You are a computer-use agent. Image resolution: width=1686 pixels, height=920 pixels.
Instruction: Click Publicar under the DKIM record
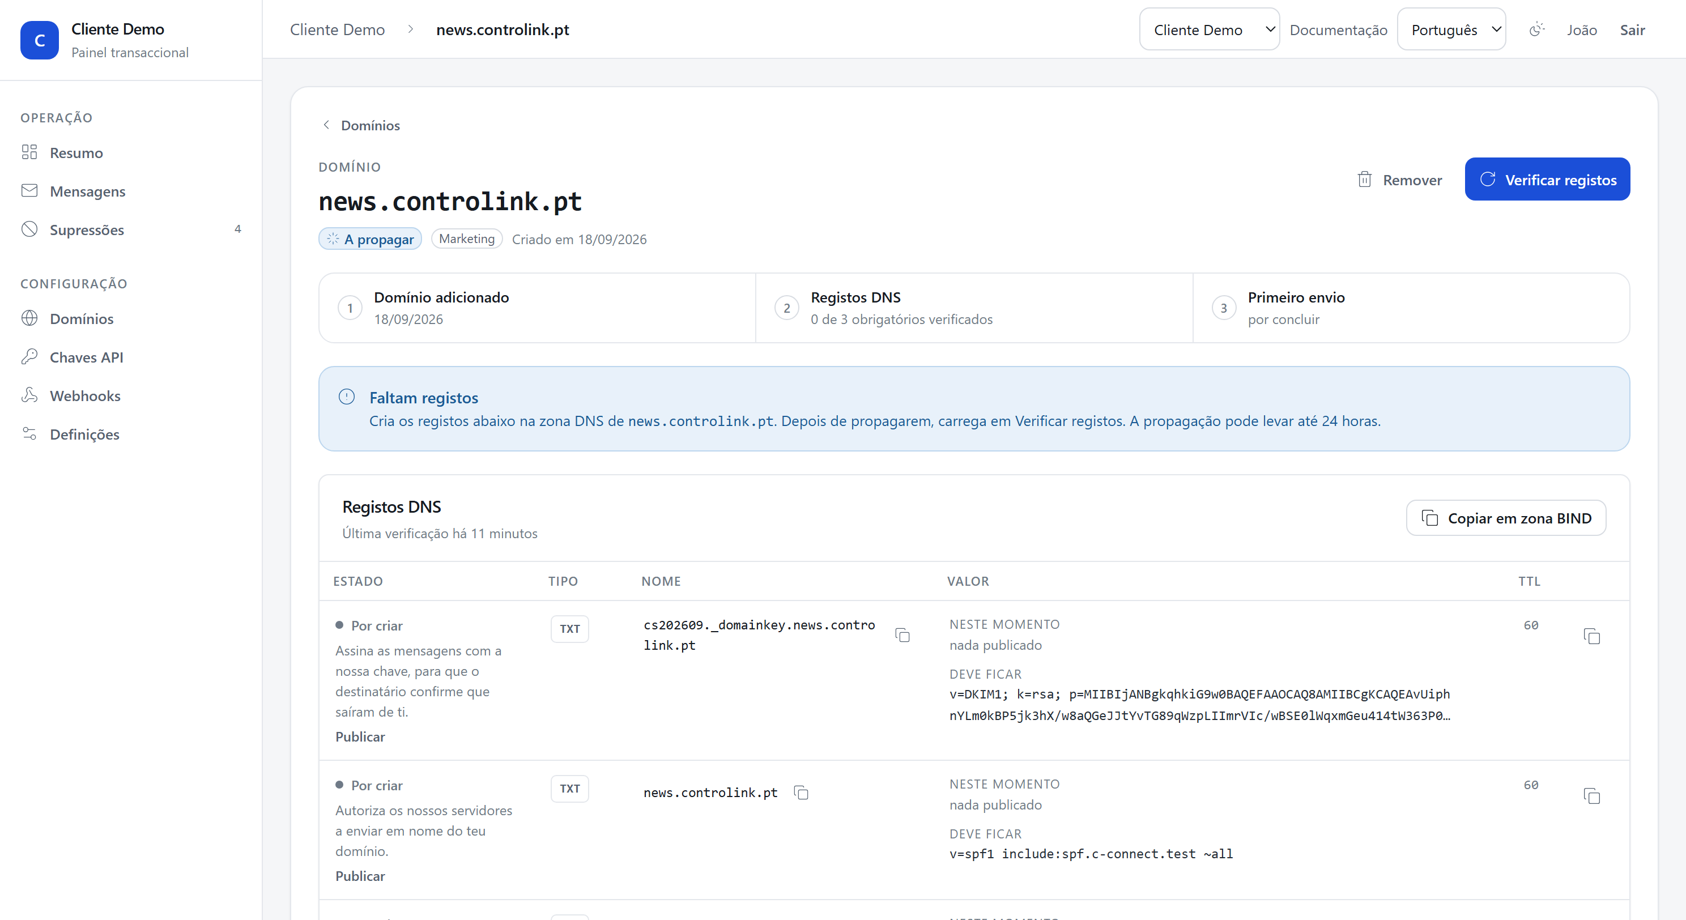360,737
